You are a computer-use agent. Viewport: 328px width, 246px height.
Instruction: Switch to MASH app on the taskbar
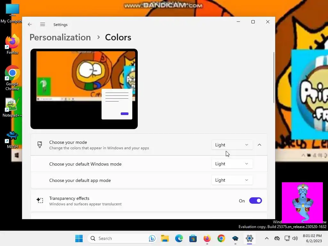click(235, 238)
